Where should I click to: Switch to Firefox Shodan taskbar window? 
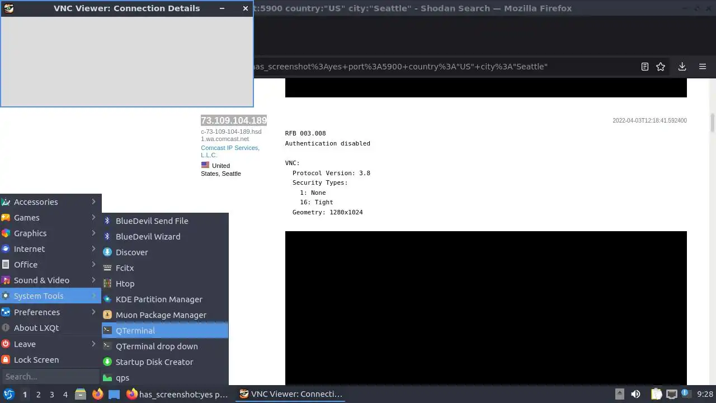pos(178,395)
